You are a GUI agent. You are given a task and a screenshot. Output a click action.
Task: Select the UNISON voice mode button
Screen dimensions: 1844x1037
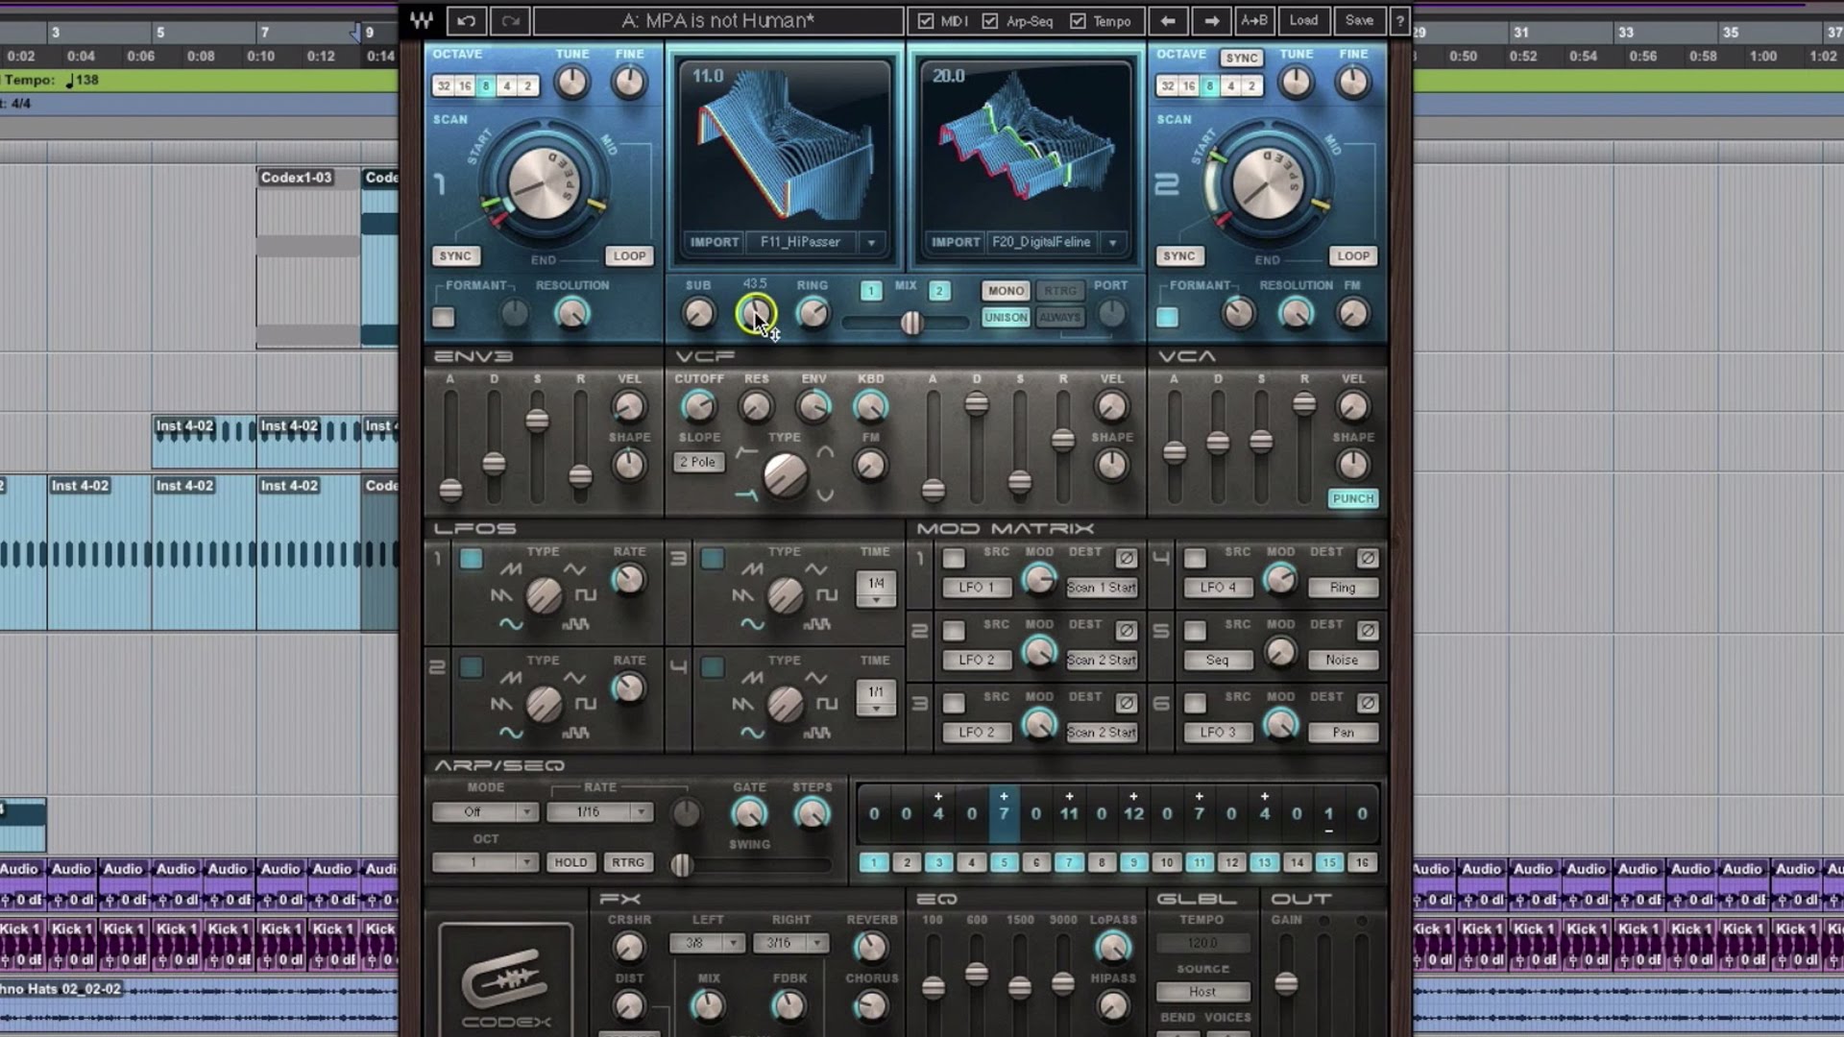tap(1006, 317)
